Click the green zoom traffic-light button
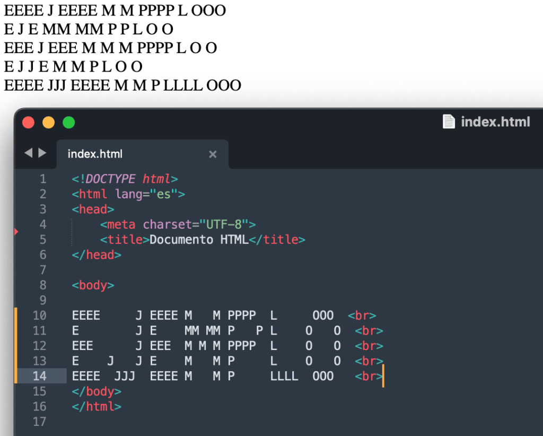543x436 pixels. pos(68,122)
